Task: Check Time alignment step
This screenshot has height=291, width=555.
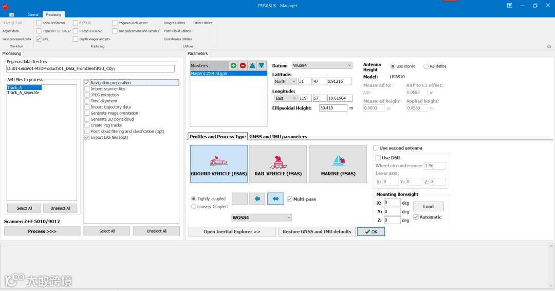Action: click(x=87, y=101)
